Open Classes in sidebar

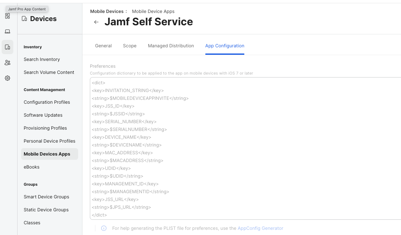(32, 223)
